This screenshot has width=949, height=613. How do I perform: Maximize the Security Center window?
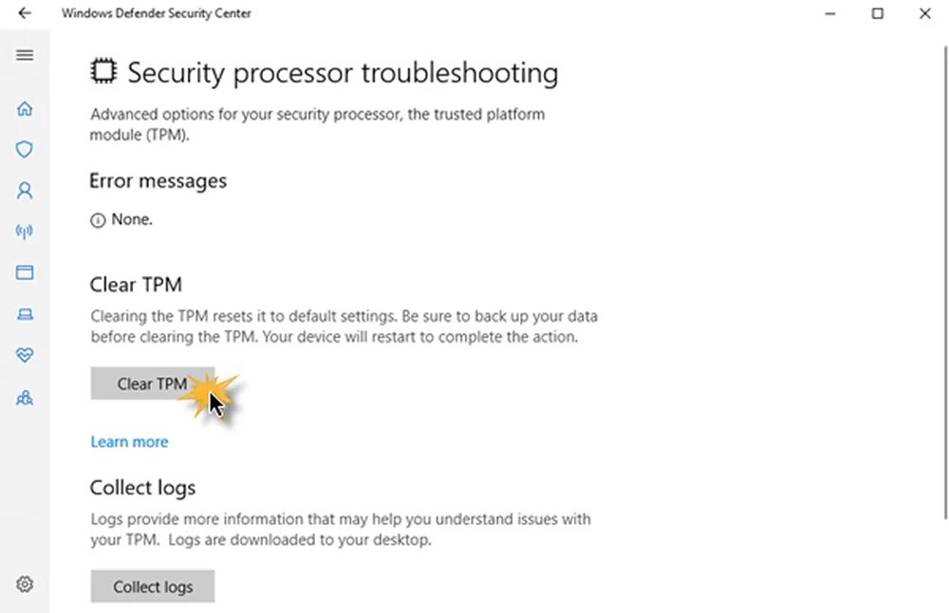click(x=878, y=13)
